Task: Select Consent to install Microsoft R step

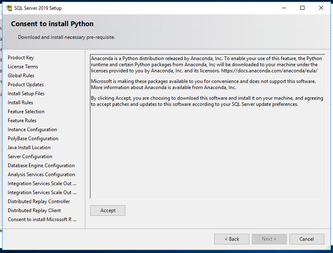Action: point(42,219)
